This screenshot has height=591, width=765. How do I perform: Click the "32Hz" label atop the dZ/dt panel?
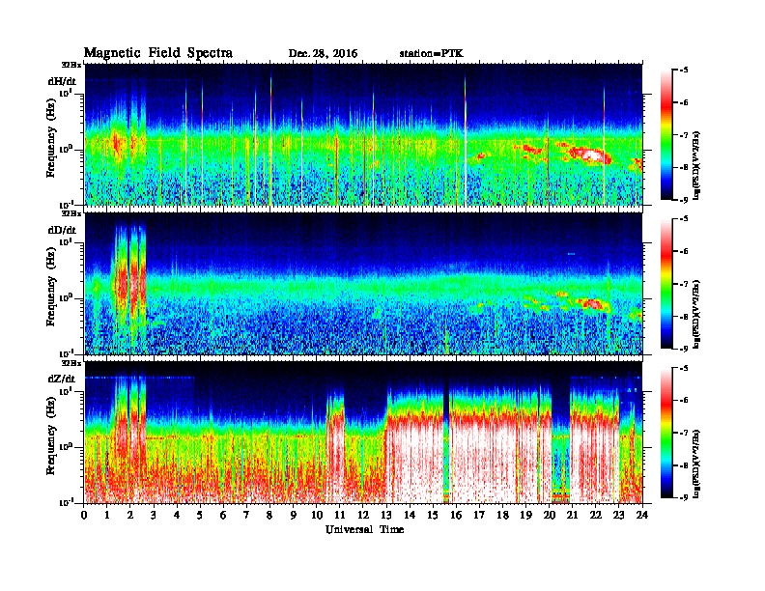click(71, 363)
